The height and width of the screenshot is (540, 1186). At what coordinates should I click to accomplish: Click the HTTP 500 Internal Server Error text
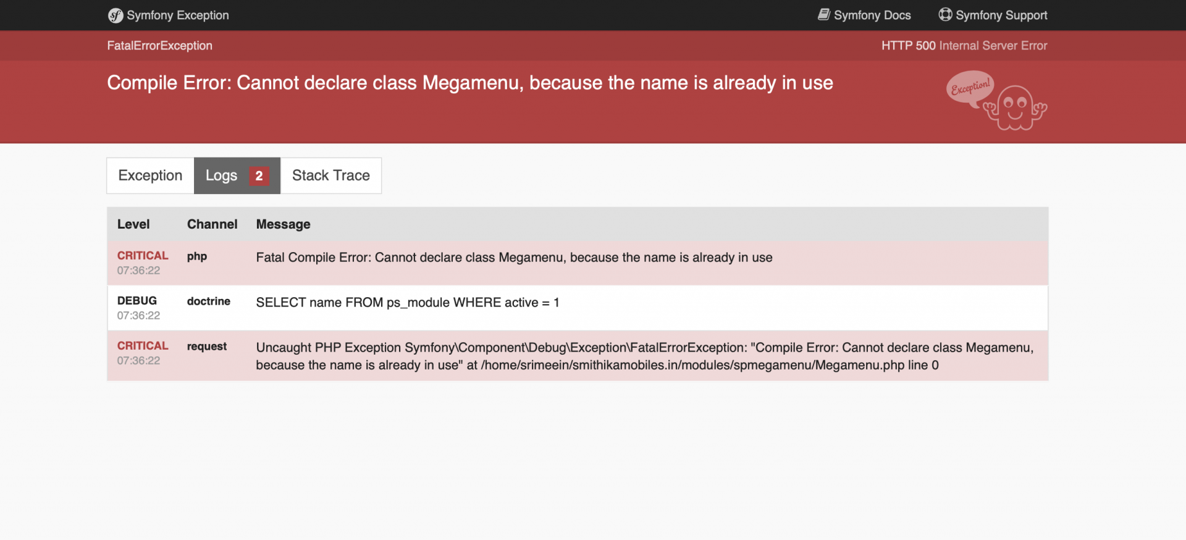point(964,46)
